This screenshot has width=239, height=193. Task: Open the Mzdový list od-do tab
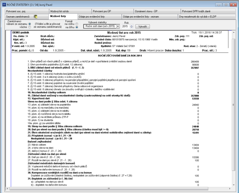[x=70, y=11]
